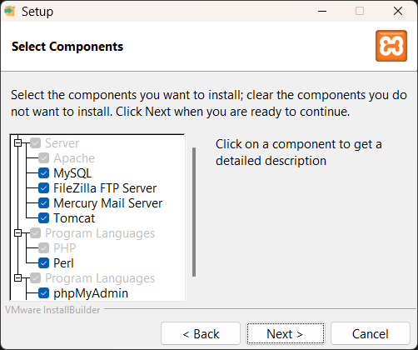Uncheck the FileZilla FTP Server checkbox
This screenshot has width=418, height=350.
coord(43,188)
